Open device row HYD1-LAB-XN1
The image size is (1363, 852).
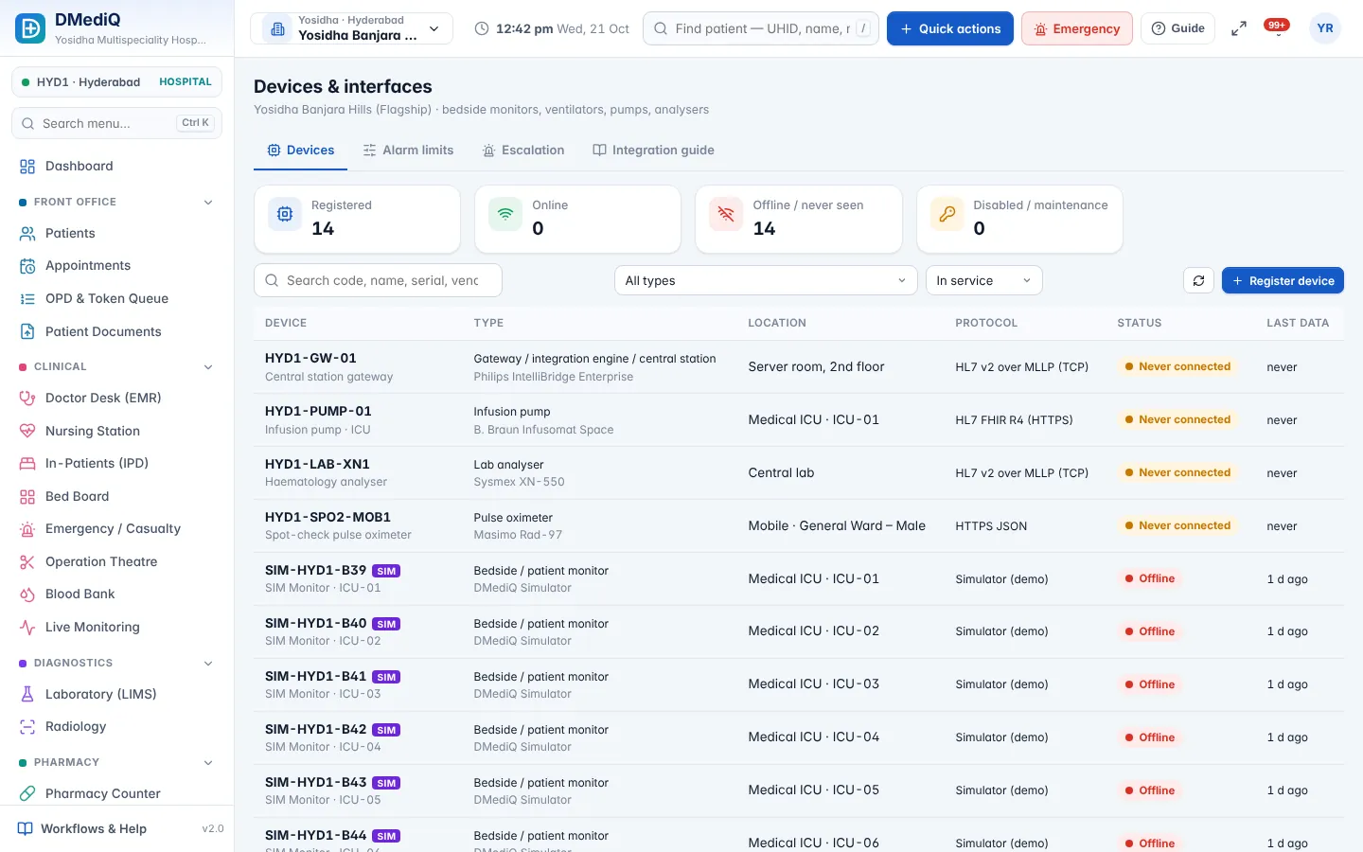(799, 472)
